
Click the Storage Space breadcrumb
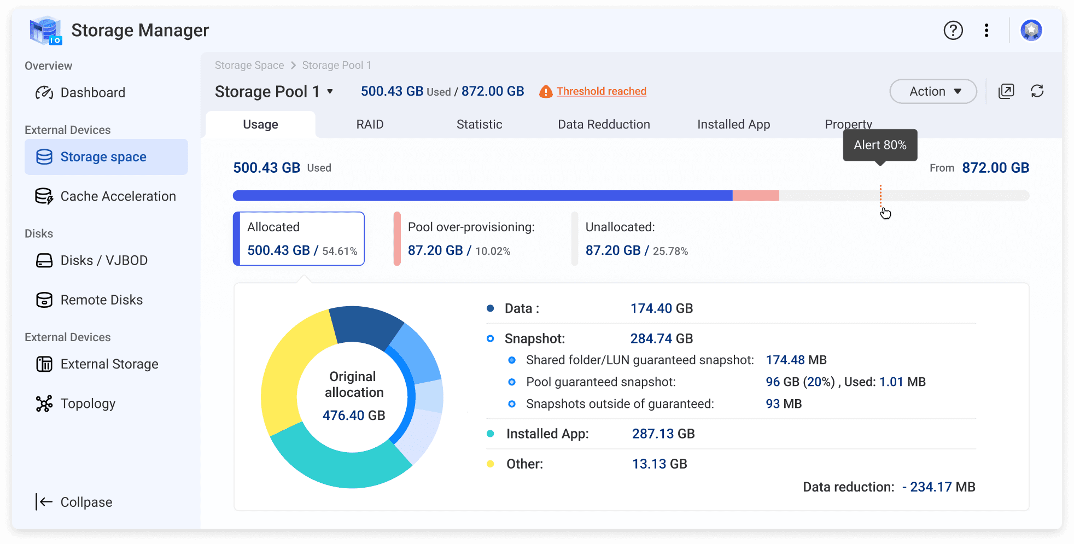249,65
